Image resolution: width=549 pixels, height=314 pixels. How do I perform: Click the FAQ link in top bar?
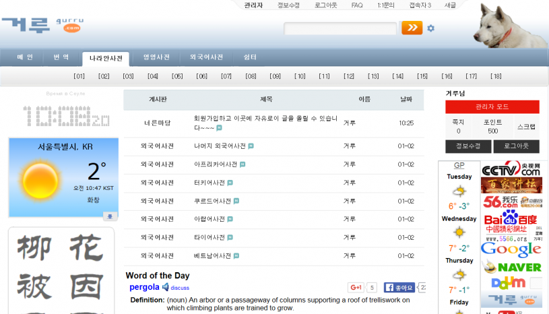[x=356, y=5]
